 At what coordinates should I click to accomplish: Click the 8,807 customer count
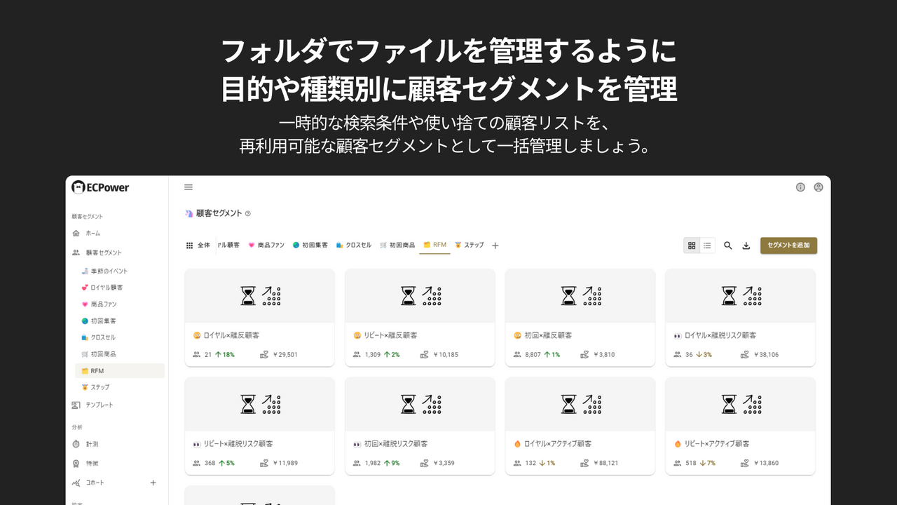pos(533,355)
